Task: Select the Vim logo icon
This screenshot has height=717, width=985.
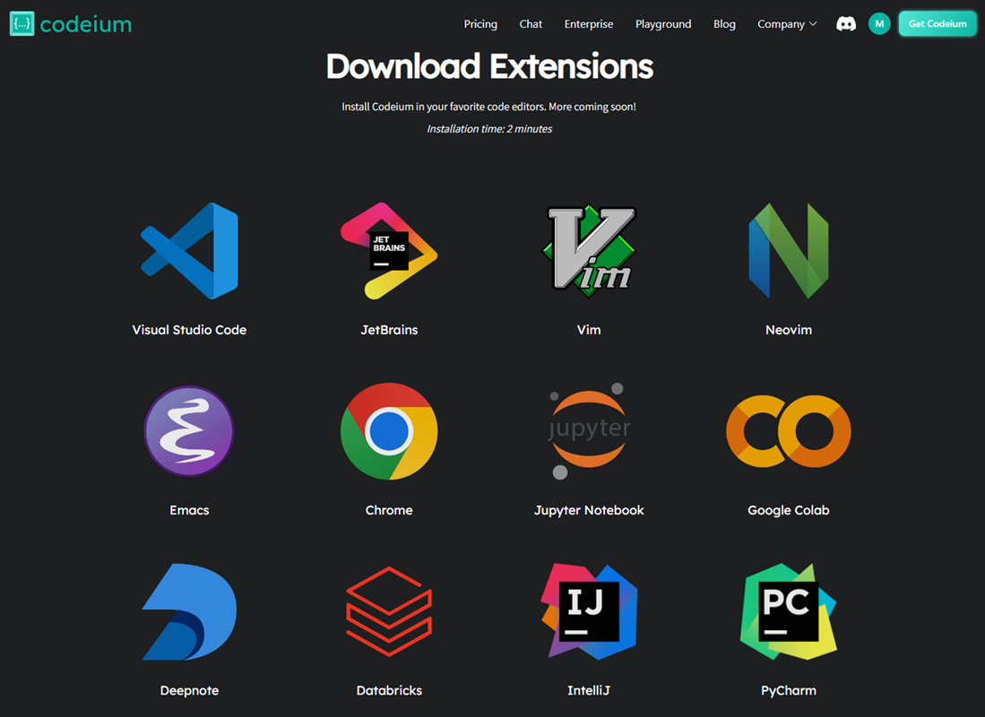Action: tap(589, 251)
